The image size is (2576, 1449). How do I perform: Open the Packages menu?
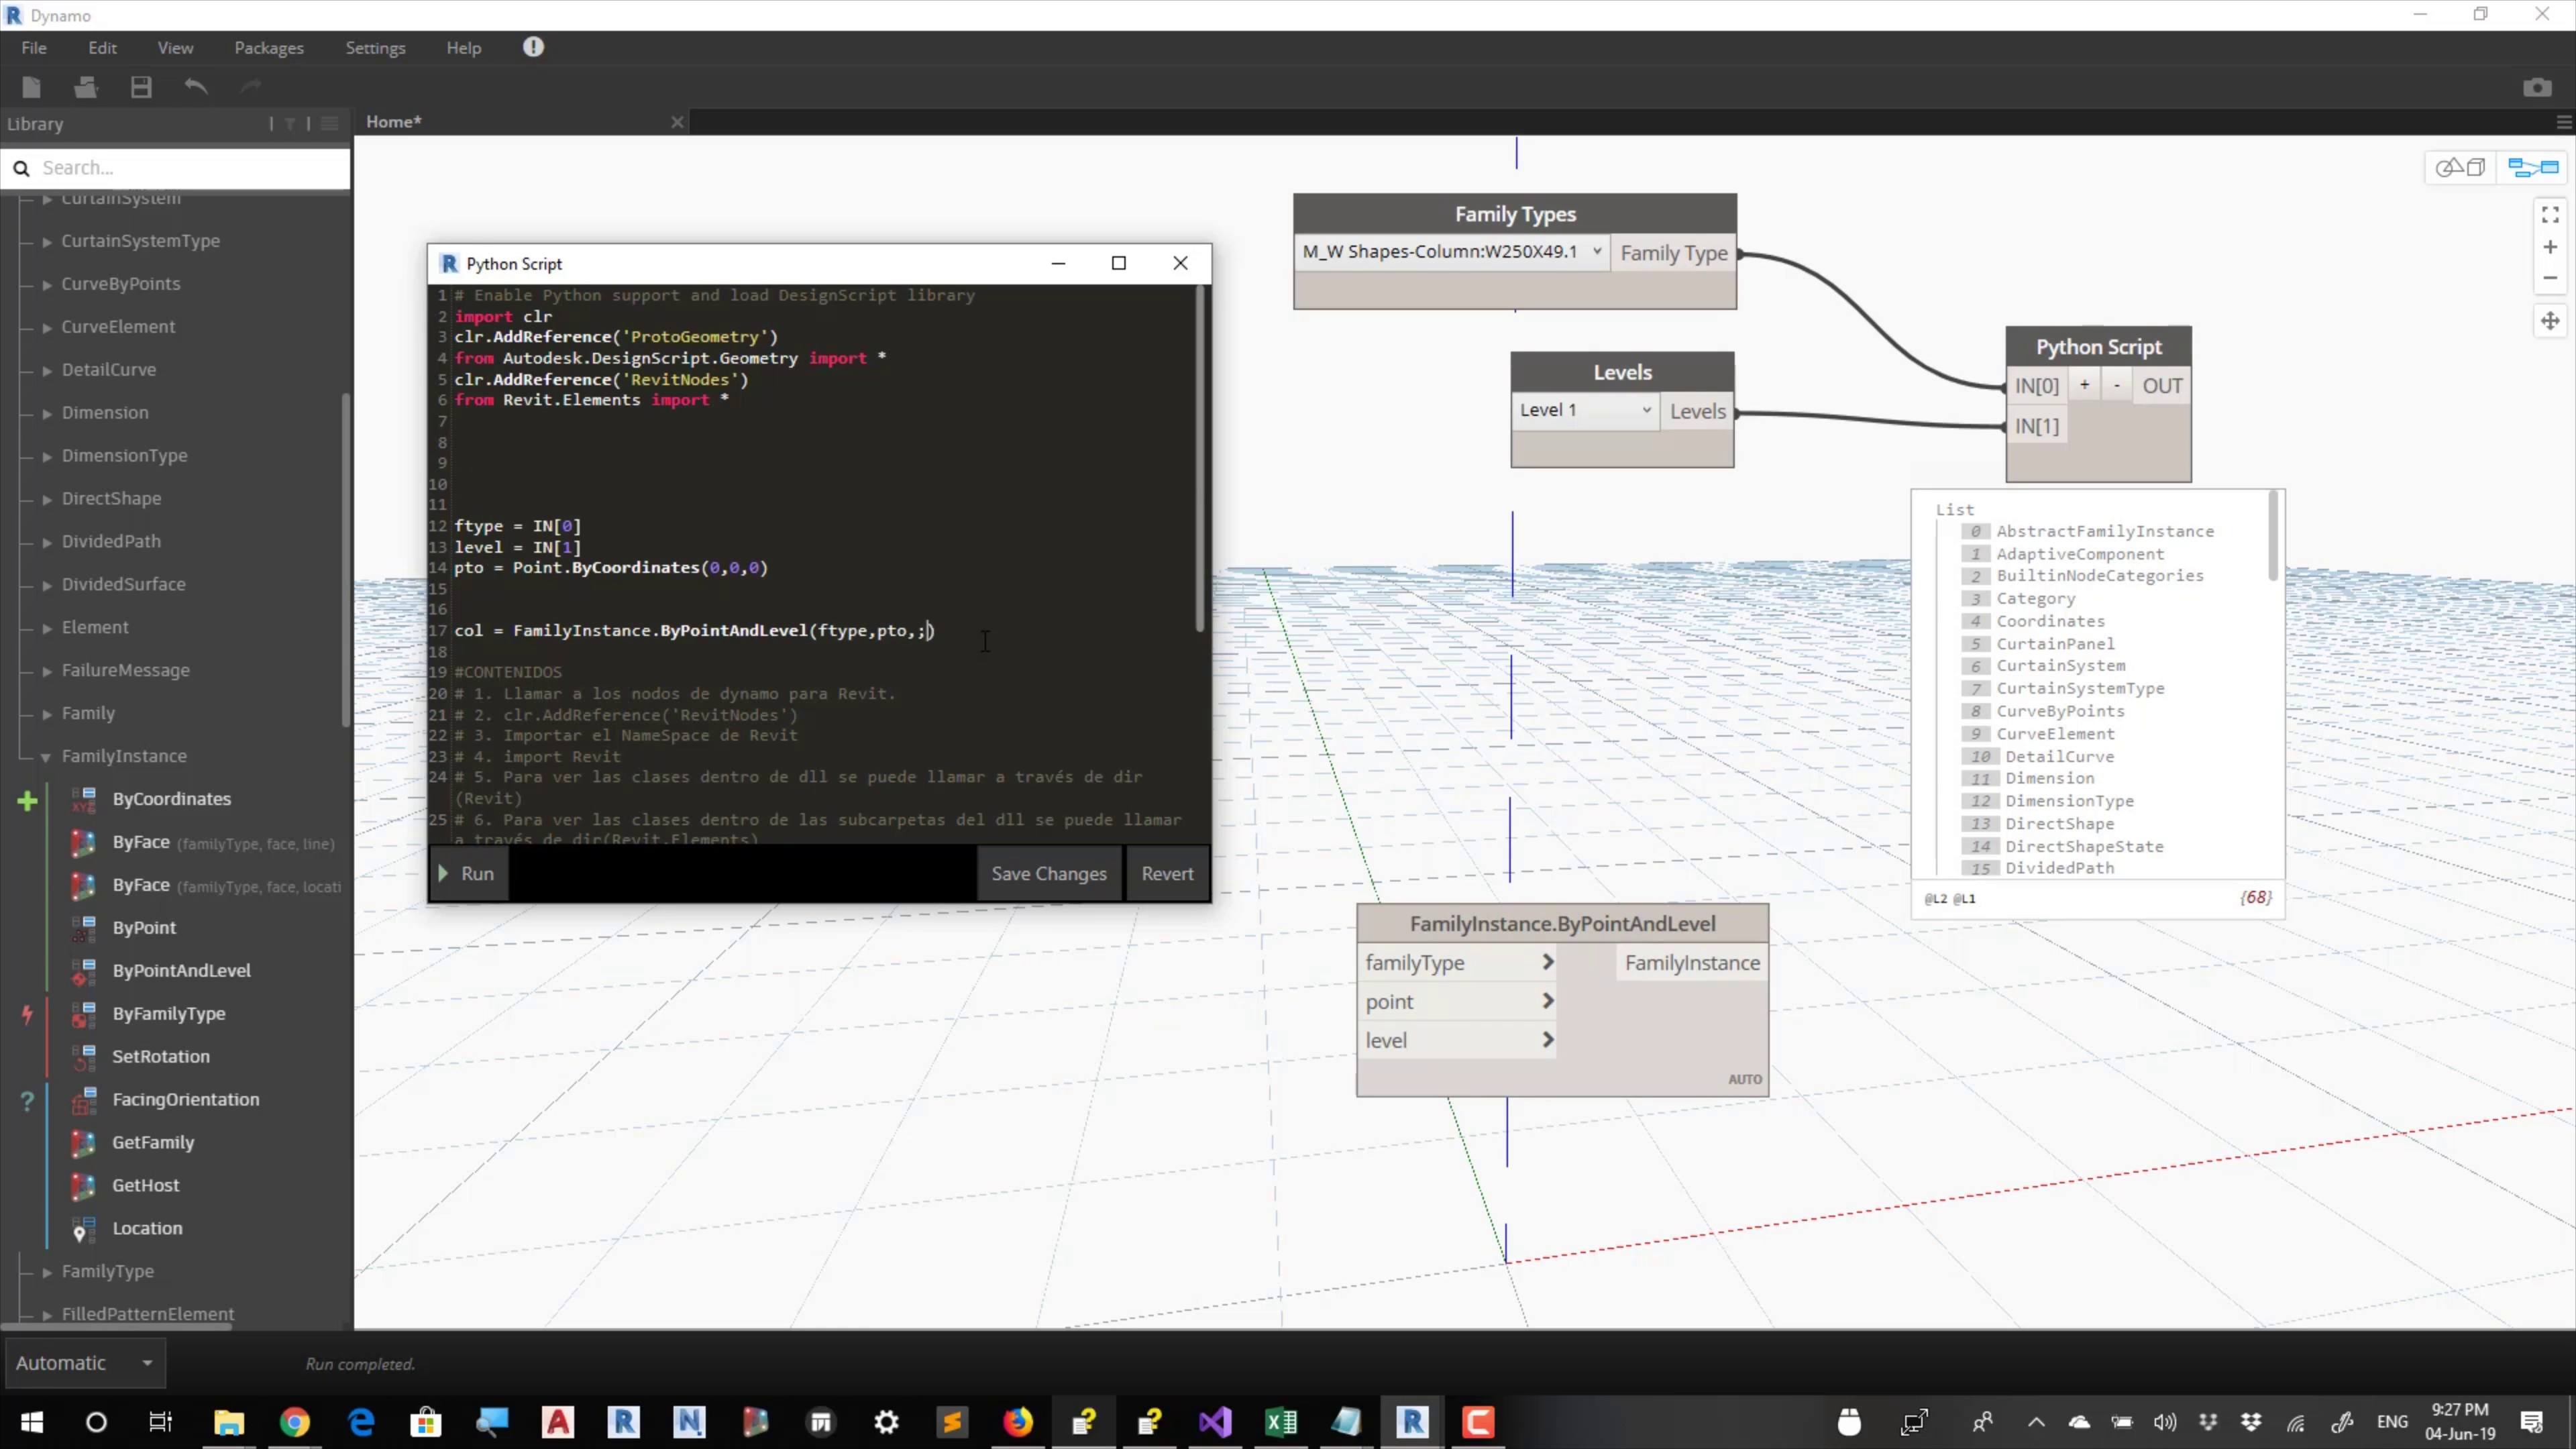268,48
